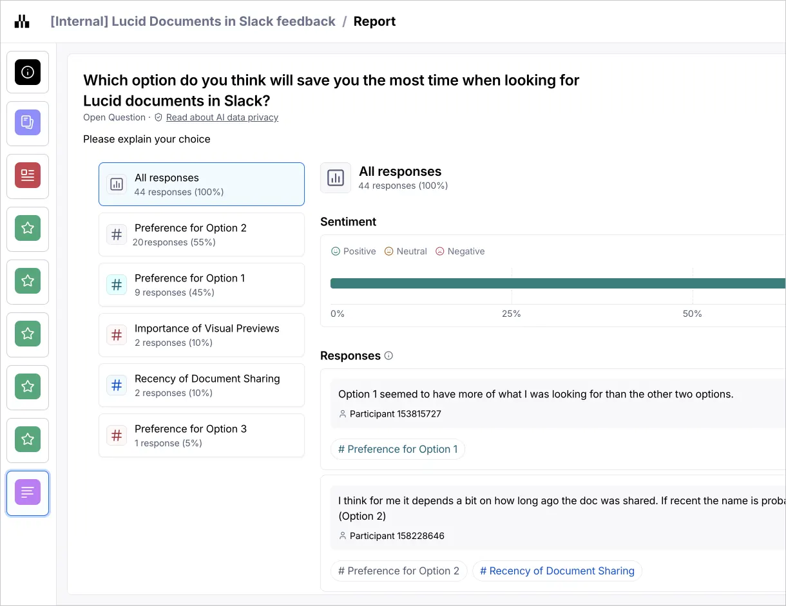Image resolution: width=786 pixels, height=606 pixels.
Task: Click the Option 1 response text
Action: (x=536, y=394)
